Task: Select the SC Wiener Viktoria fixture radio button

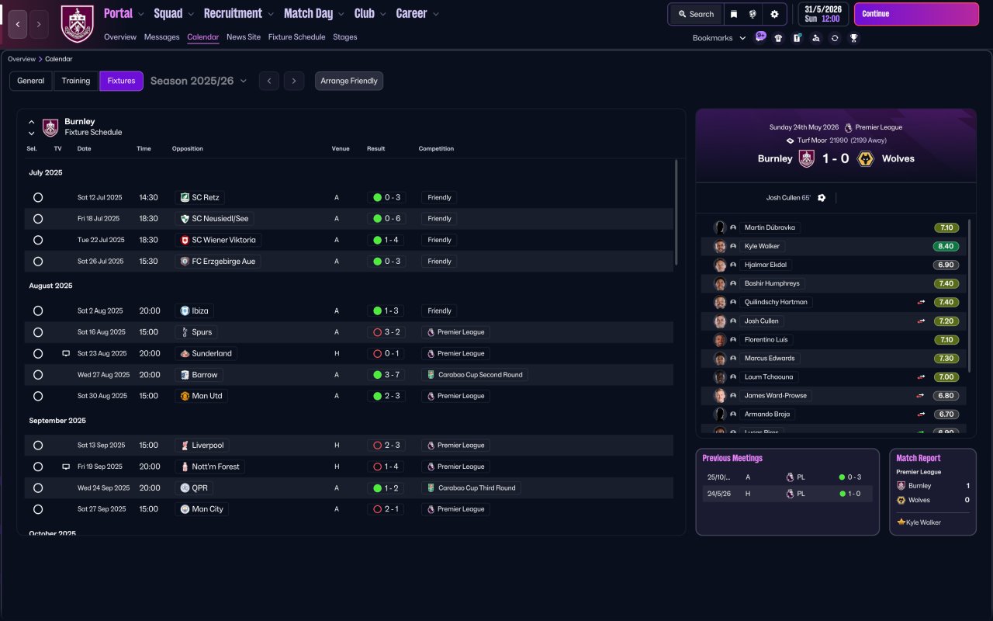Action: tap(38, 240)
